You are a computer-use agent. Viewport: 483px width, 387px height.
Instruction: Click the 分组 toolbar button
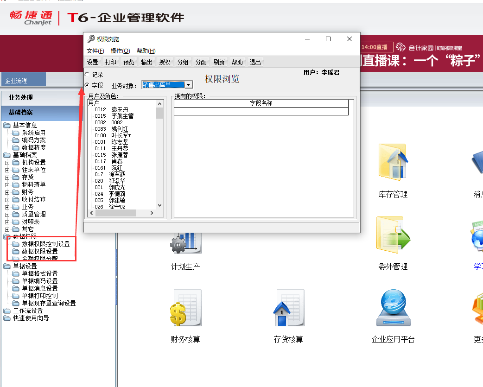pos(183,62)
